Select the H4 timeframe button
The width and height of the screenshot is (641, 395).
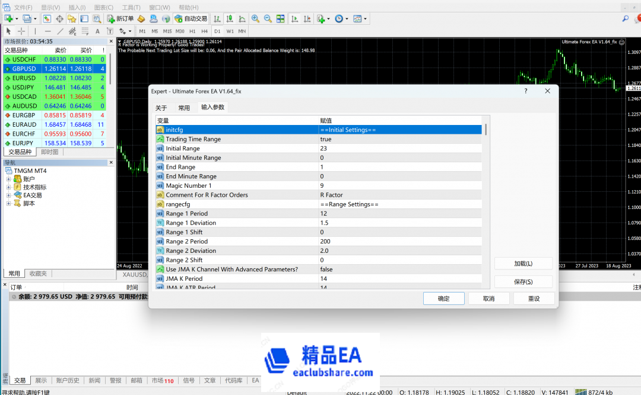coord(204,31)
